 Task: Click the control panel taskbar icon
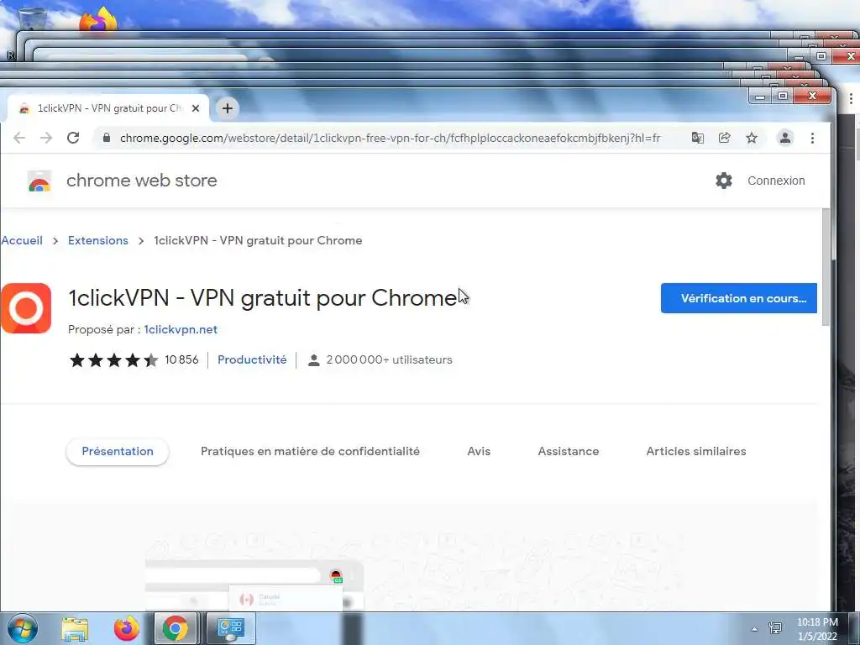230,628
